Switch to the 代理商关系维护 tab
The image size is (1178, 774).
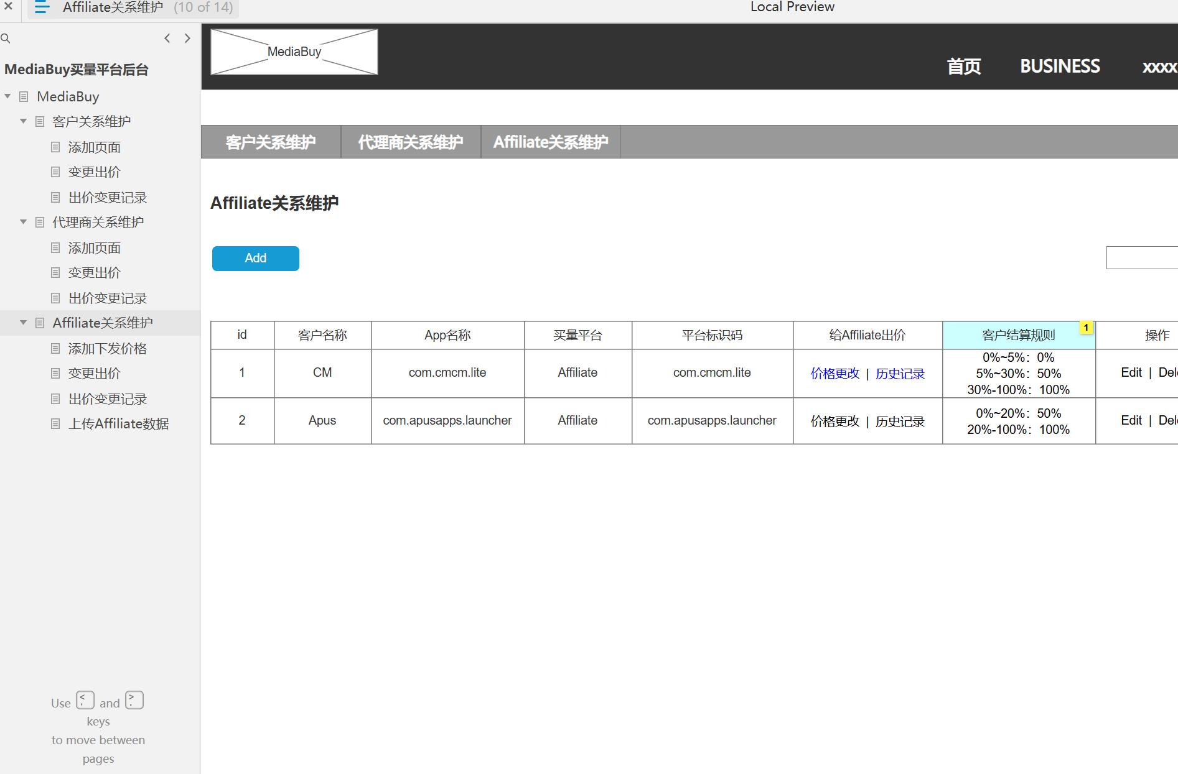coord(411,142)
